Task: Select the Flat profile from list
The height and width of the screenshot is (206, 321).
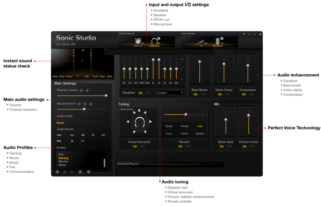Action: coord(61,155)
